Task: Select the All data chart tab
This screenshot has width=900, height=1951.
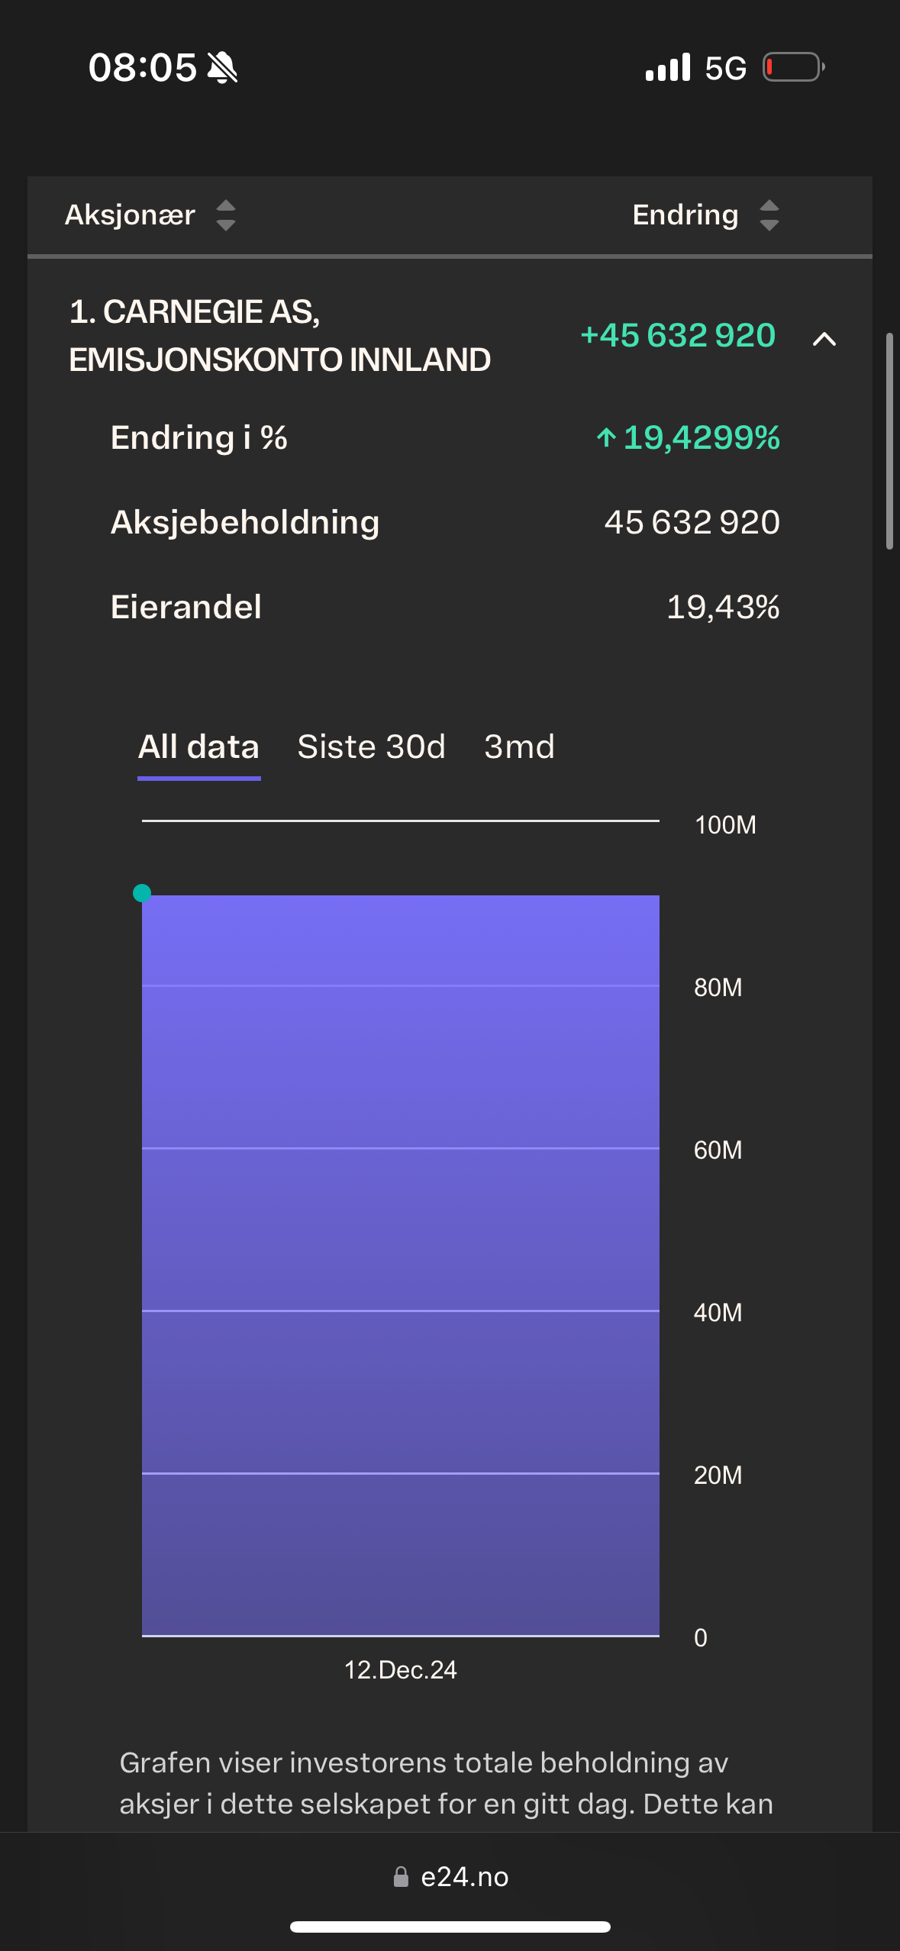Action: [198, 747]
